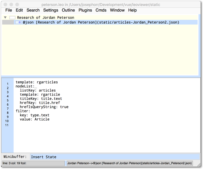Open the Cmds menu

pos(101,10)
